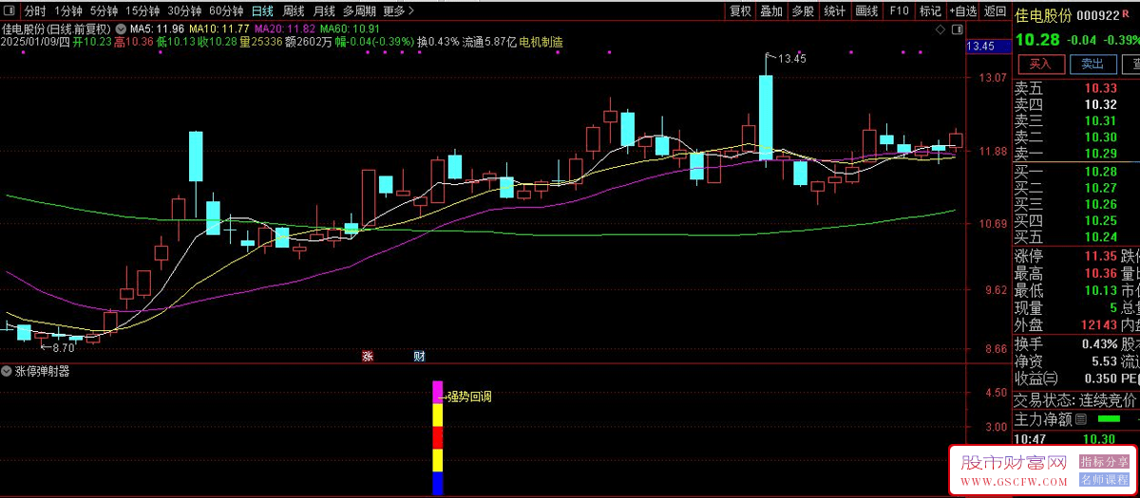Click the 标记 mark button
The width and height of the screenshot is (1140, 498).
[x=930, y=11]
